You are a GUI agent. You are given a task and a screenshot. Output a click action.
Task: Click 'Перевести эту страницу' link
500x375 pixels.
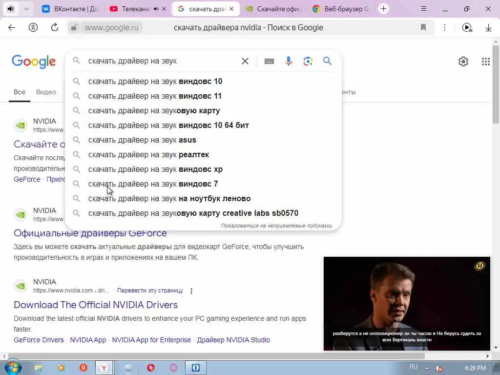tap(150, 291)
